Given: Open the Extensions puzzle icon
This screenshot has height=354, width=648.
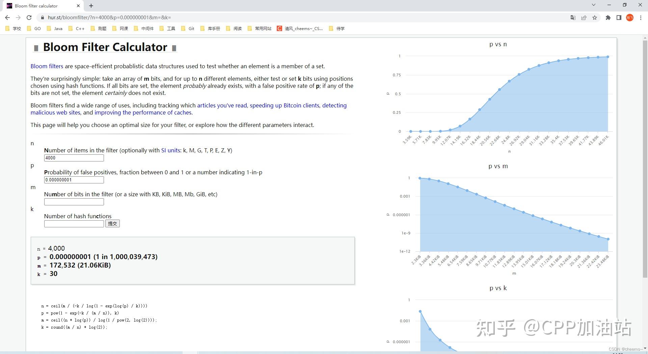Looking at the screenshot, I should point(608,18).
